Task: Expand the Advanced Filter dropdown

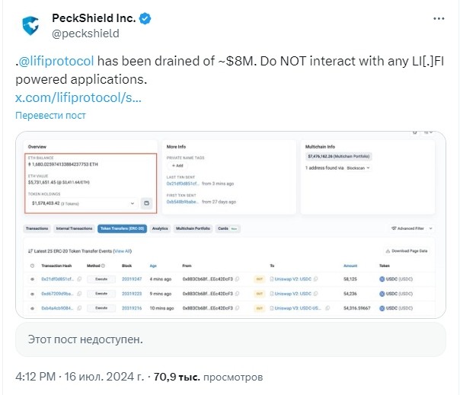Action: tap(430, 228)
